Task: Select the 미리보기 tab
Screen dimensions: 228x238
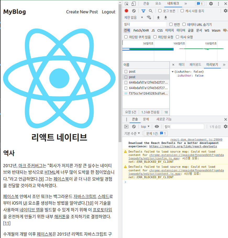Action: (212, 65)
